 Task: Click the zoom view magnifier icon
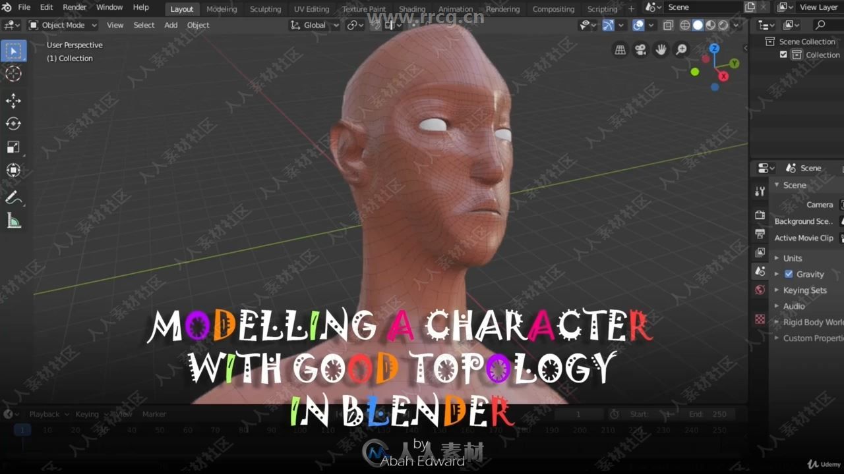click(681, 49)
